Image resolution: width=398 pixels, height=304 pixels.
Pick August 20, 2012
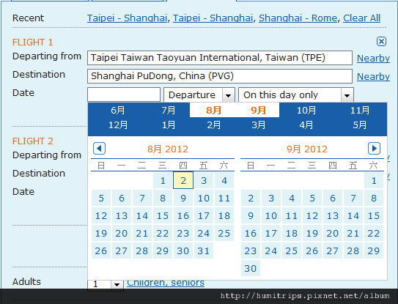(x=122, y=234)
